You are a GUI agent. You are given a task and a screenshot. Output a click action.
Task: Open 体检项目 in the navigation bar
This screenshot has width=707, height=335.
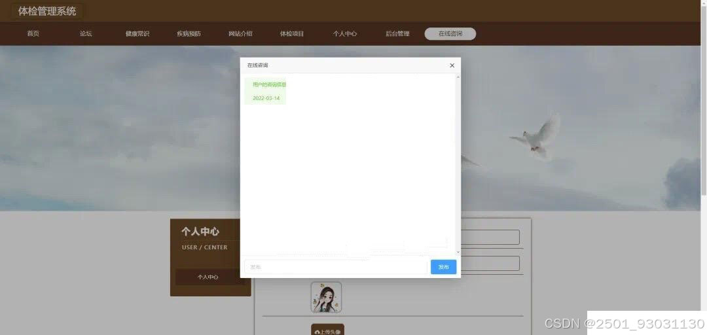292,34
